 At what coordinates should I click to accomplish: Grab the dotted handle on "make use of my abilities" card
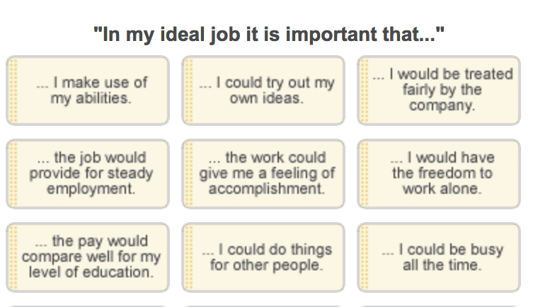pyautogui.click(x=12, y=91)
